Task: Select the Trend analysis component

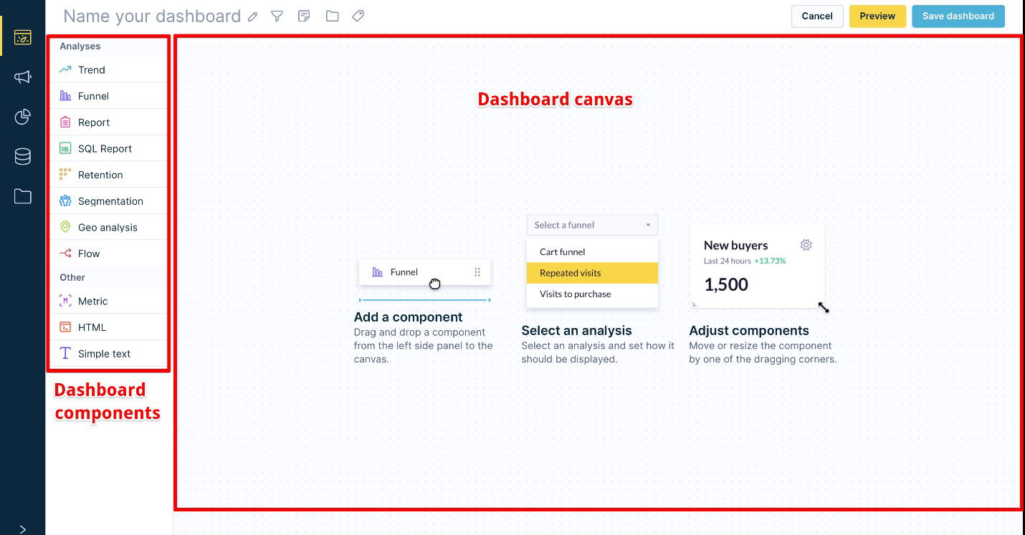Action: [x=90, y=69]
